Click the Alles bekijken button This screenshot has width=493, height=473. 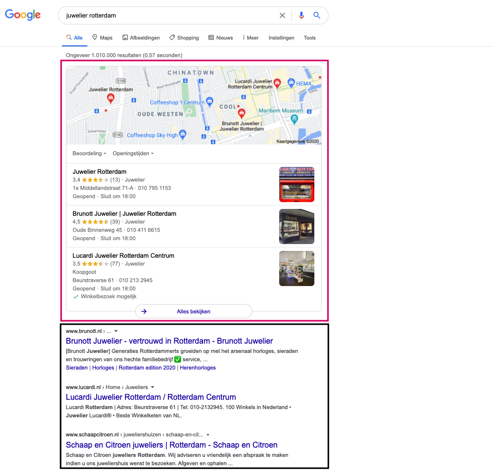click(193, 311)
